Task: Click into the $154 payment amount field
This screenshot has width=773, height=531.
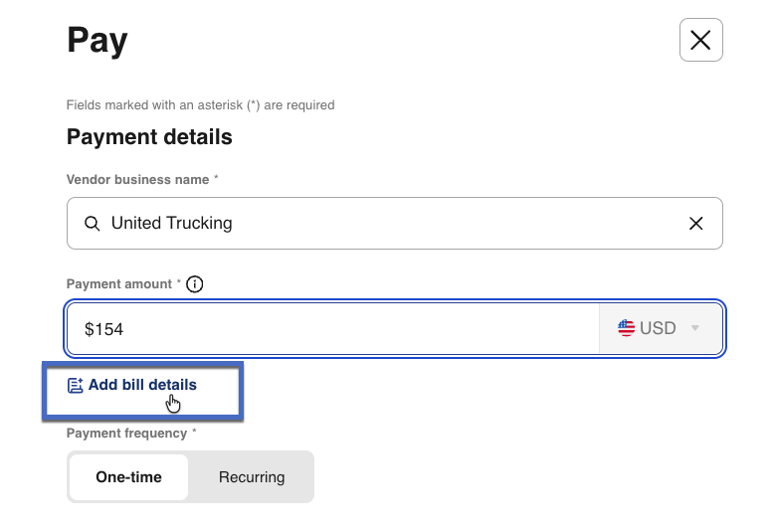Action: tap(328, 328)
